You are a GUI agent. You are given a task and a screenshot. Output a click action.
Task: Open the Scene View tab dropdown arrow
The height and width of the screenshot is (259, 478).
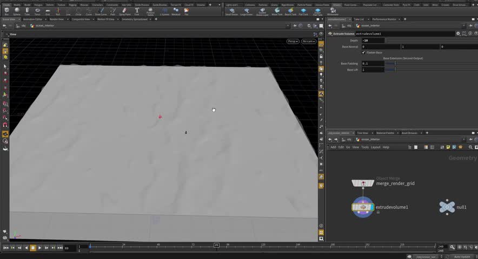(x=19, y=19)
